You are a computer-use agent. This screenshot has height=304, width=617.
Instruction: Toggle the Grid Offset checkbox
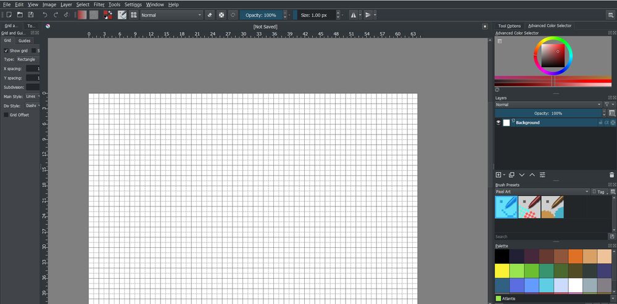click(6, 115)
